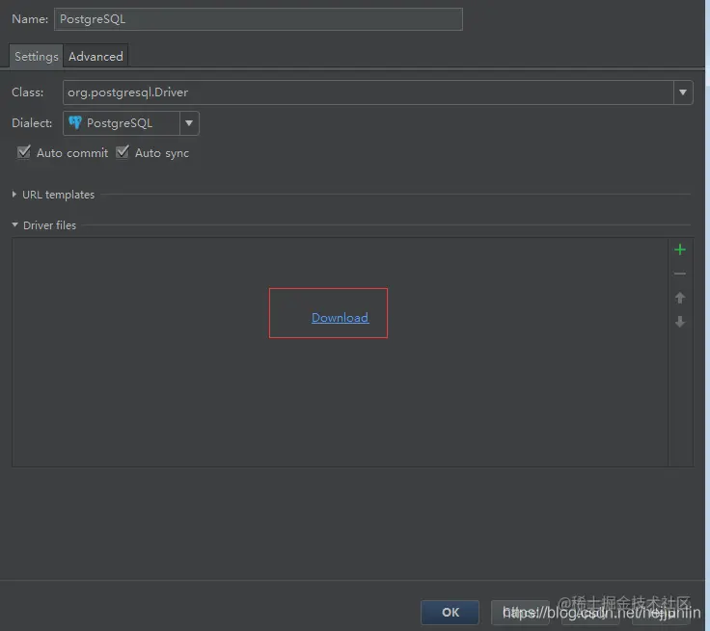The height and width of the screenshot is (631, 710).
Task: Click the PostgreSQL elephant dialect icon
Action: 74,122
